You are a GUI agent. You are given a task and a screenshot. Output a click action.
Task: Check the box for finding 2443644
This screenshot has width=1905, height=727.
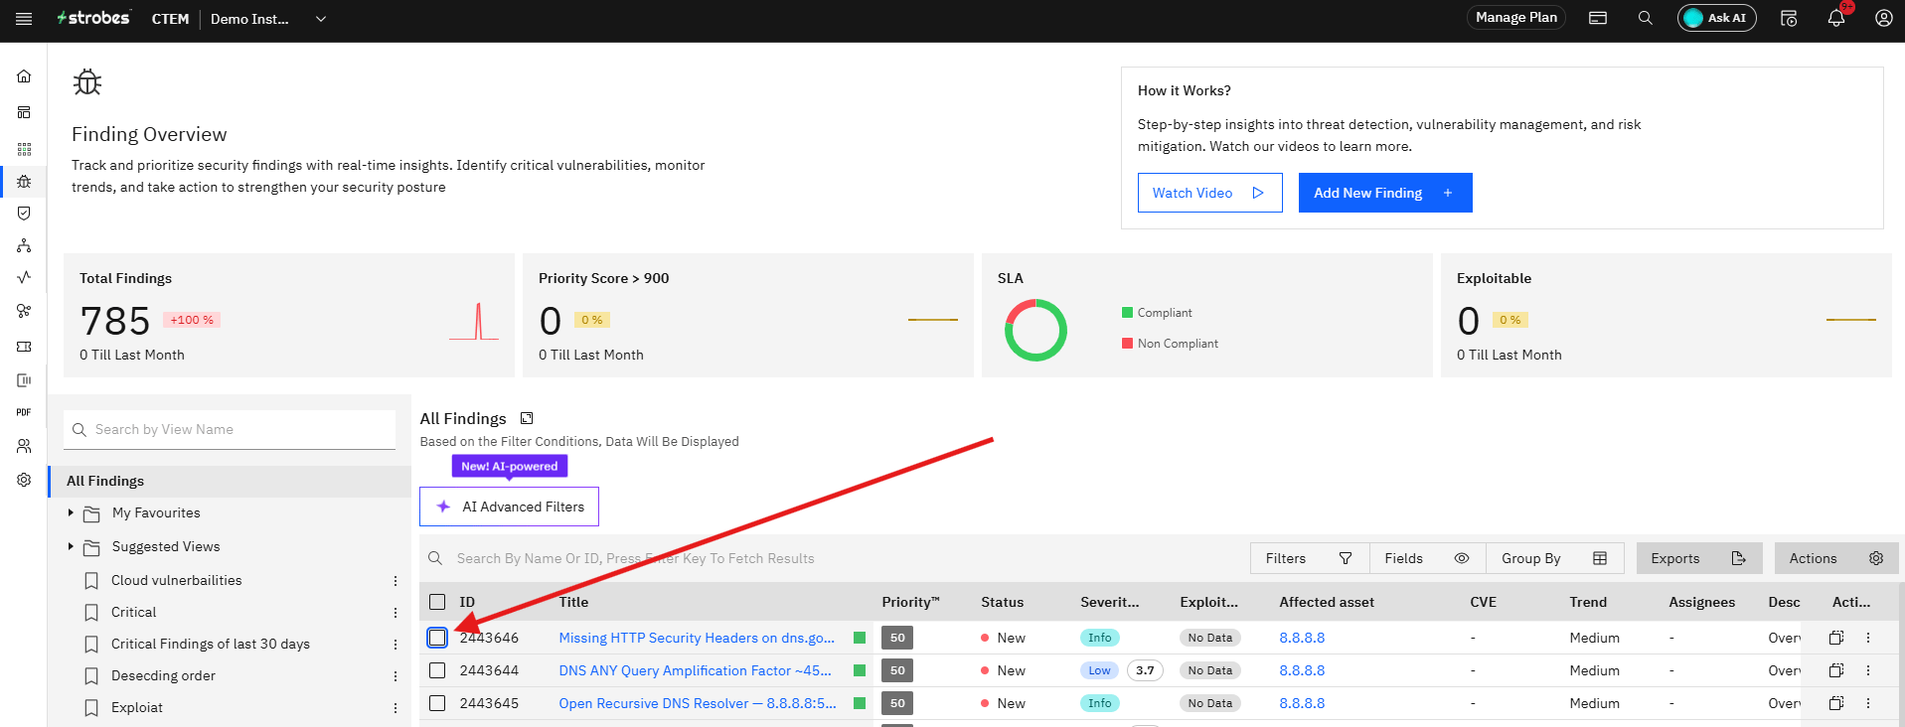pyautogui.click(x=437, y=670)
